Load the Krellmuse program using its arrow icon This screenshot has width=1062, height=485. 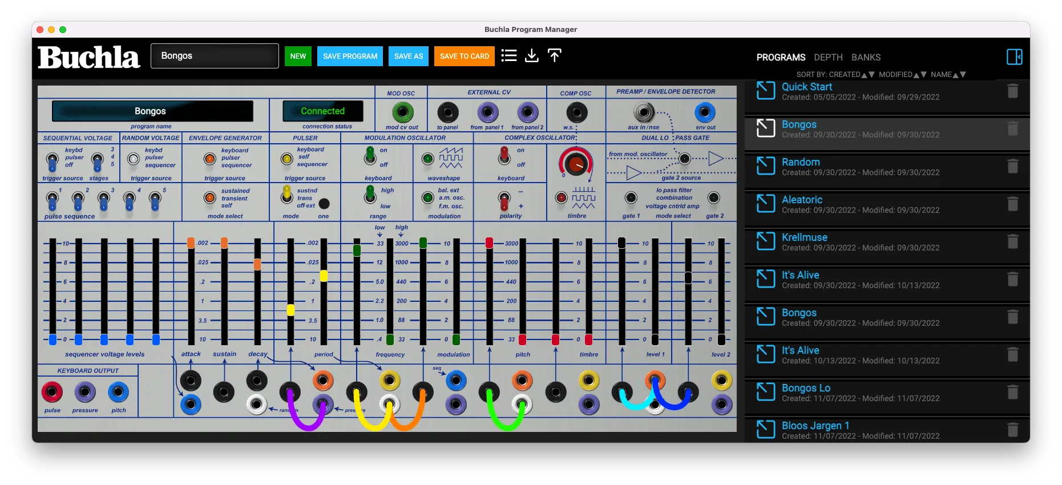coord(766,241)
